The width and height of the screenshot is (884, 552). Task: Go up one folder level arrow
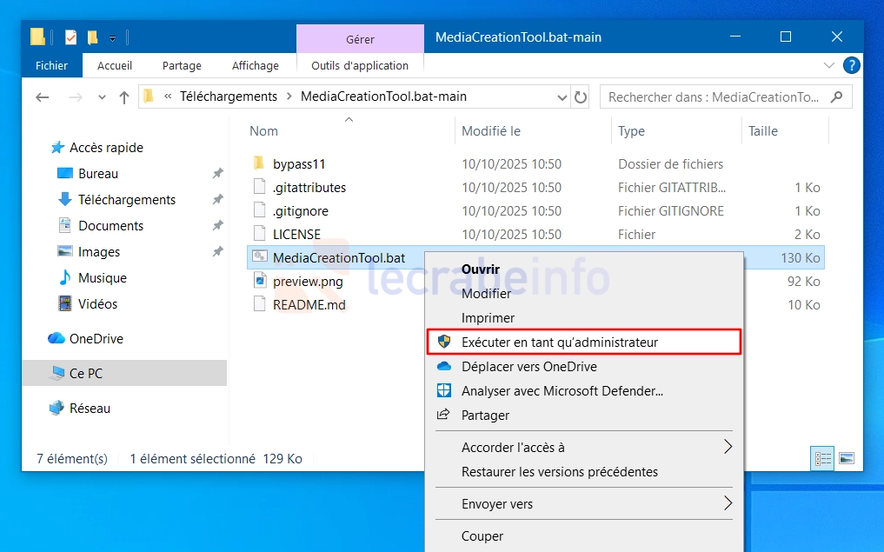tap(123, 97)
